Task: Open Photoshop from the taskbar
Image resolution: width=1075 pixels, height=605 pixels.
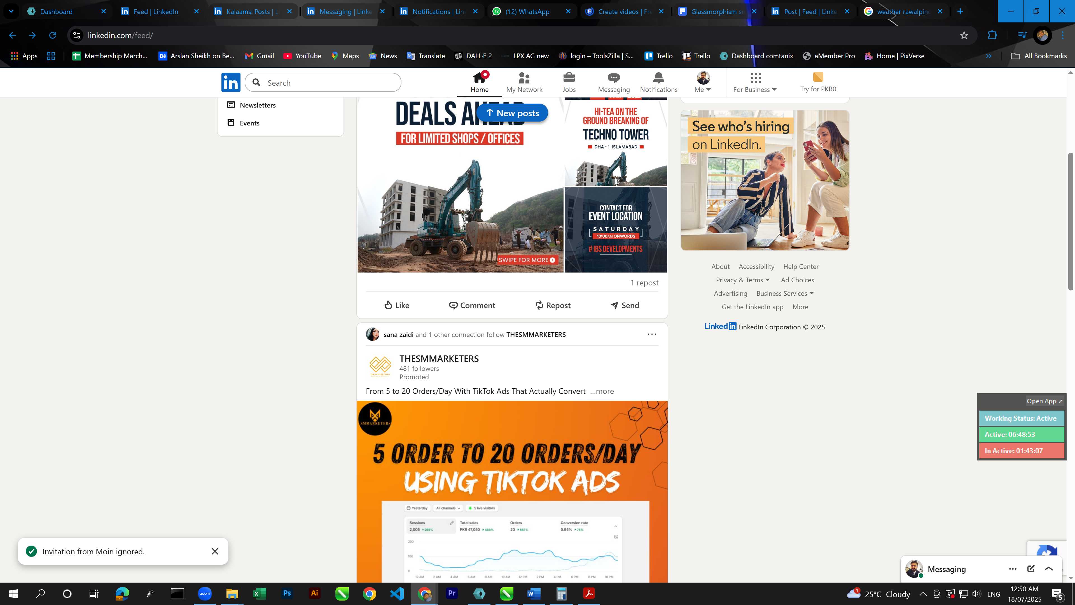Action: coord(287,593)
